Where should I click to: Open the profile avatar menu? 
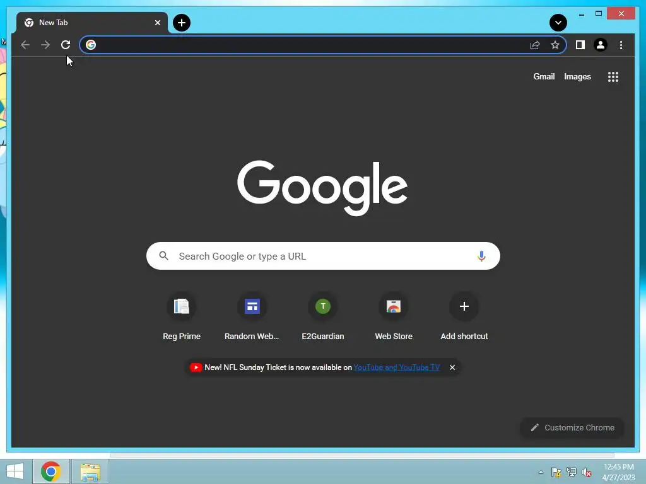click(601, 45)
